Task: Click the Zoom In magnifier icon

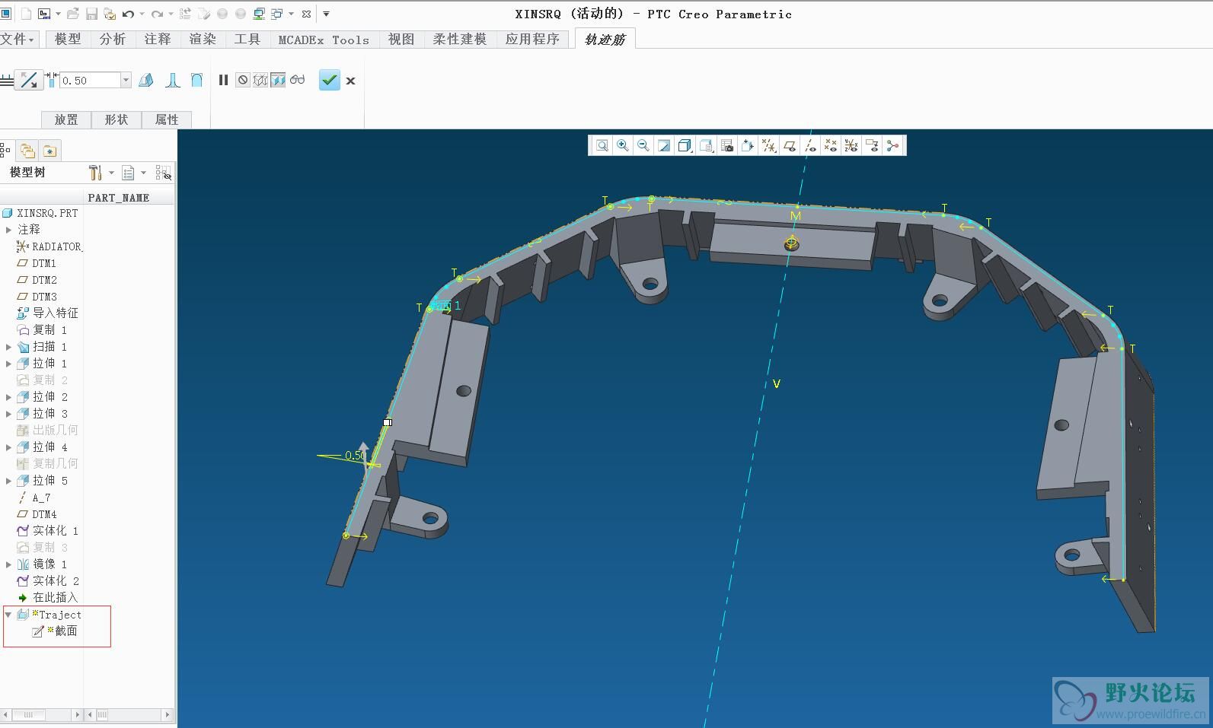Action: pos(623,145)
